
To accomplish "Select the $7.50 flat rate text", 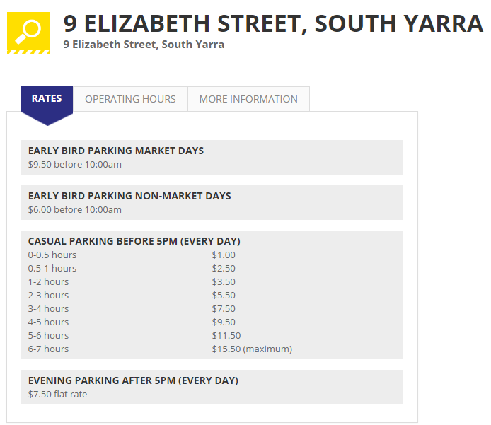I will [x=57, y=395].
